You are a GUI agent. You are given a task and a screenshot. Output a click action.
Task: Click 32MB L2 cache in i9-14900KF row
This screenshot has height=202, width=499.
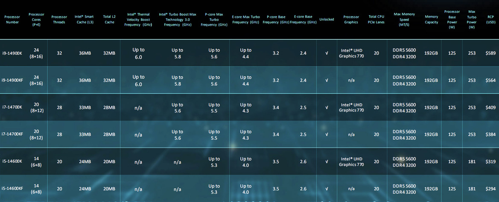[109, 81]
